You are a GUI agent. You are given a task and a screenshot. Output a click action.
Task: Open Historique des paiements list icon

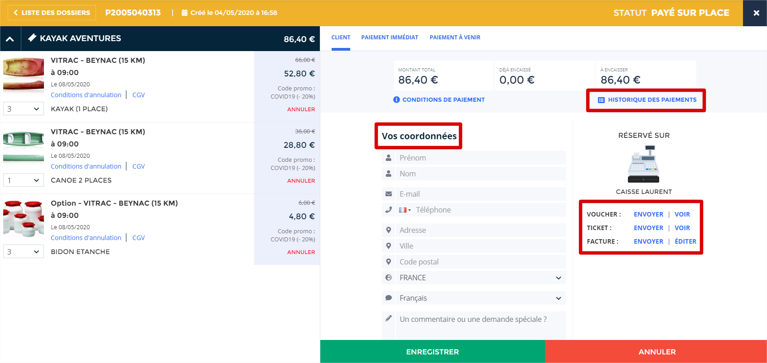[601, 100]
